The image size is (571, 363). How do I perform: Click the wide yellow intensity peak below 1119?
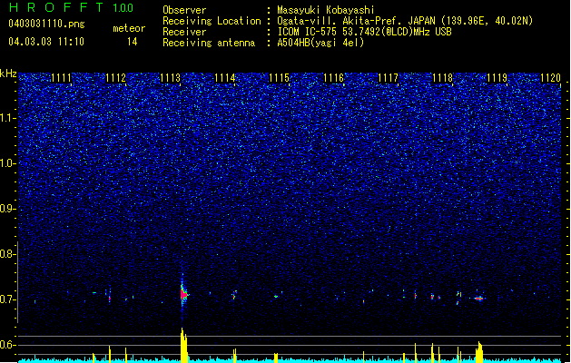pos(479,352)
